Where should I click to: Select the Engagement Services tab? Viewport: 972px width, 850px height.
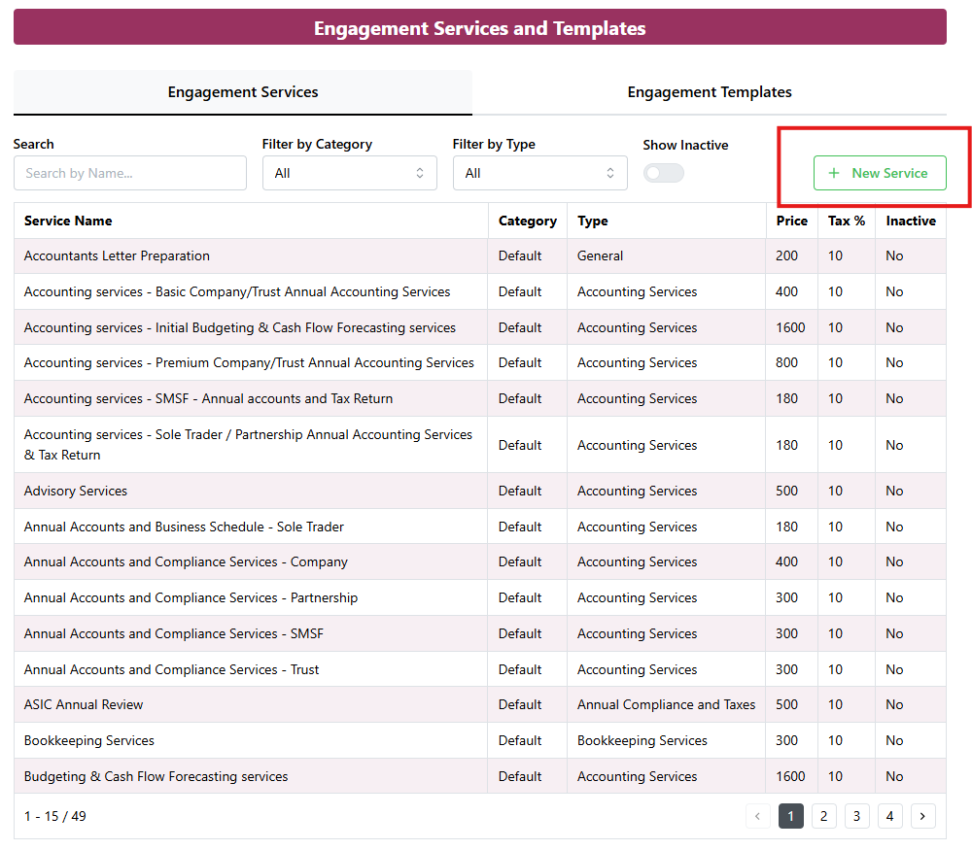pos(243,92)
